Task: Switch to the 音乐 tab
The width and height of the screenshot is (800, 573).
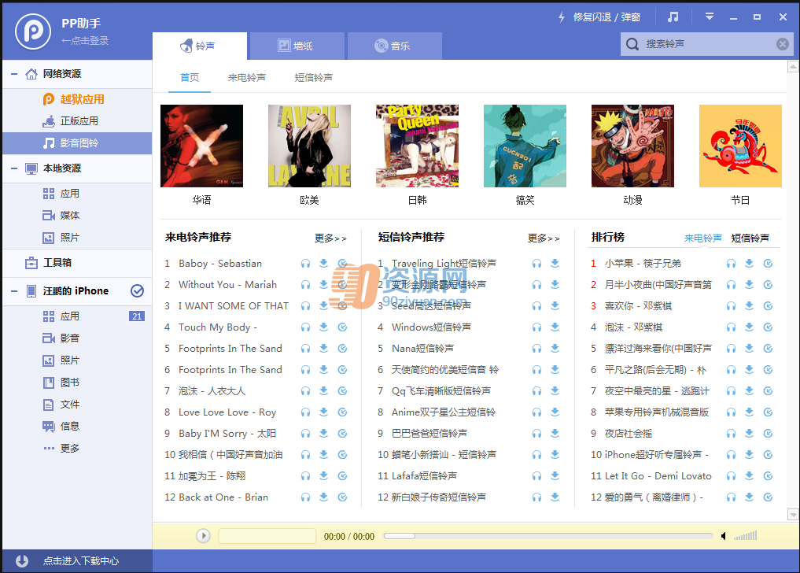Action: [394, 46]
